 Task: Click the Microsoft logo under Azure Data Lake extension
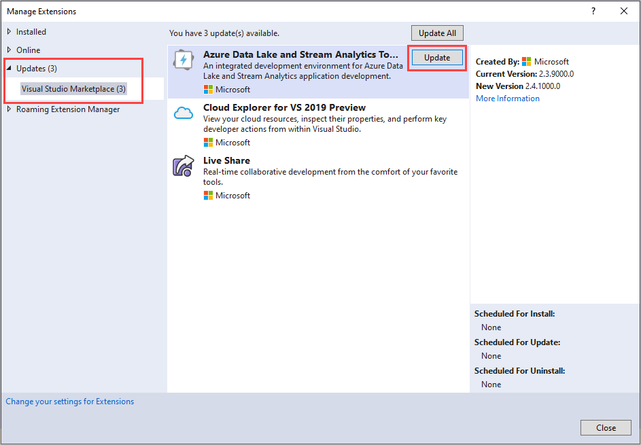click(x=208, y=89)
